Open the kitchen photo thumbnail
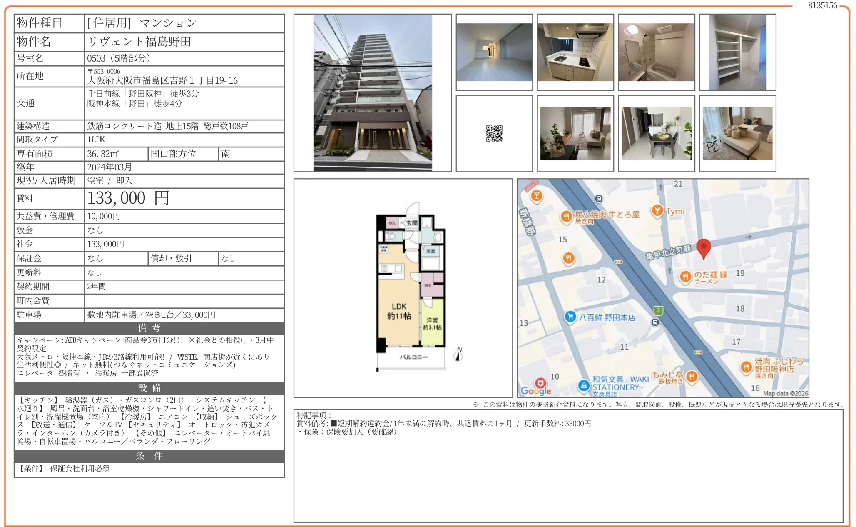 tap(575, 52)
